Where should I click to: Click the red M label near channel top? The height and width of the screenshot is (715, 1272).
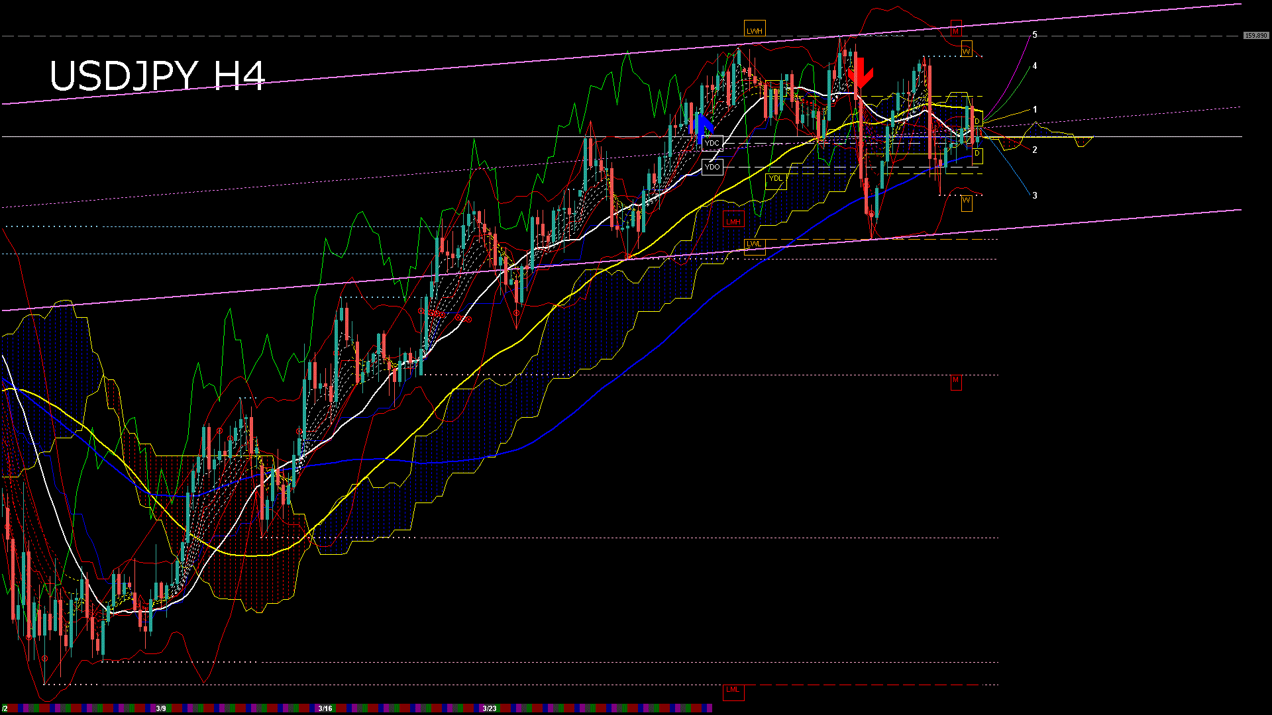[x=955, y=30]
